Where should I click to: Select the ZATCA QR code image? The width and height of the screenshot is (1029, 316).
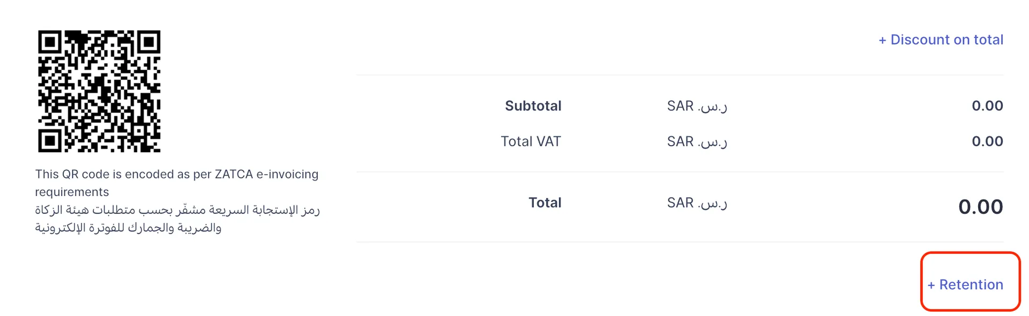(x=99, y=91)
